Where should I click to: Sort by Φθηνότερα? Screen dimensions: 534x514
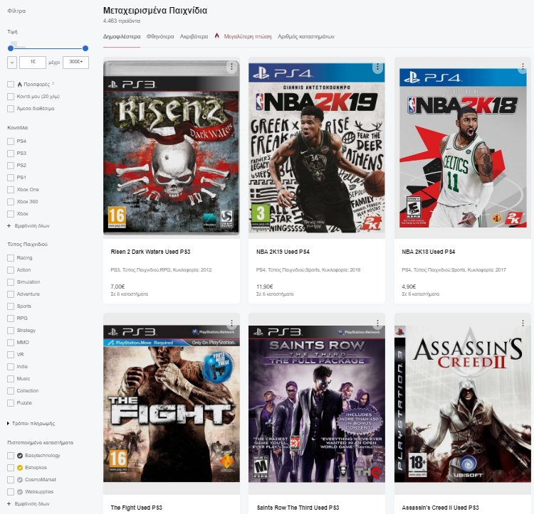tap(160, 36)
